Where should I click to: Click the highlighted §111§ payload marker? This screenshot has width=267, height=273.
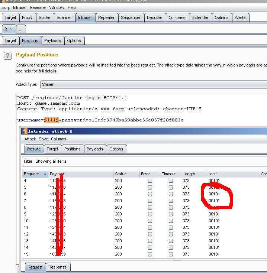tap(51, 120)
